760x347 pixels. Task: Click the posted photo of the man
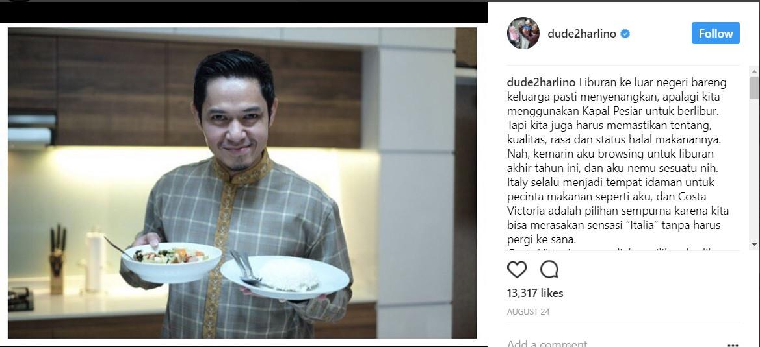[x=242, y=183]
